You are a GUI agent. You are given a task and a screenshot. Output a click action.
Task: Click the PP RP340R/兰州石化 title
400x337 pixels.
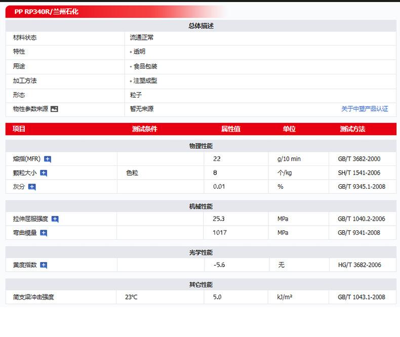(47, 12)
